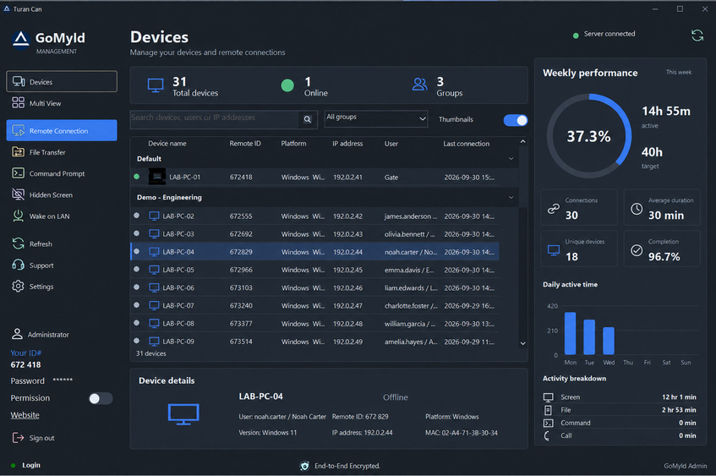Click the Wake on LAN icon
This screenshot has width=716, height=476.
tap(19, 216)
